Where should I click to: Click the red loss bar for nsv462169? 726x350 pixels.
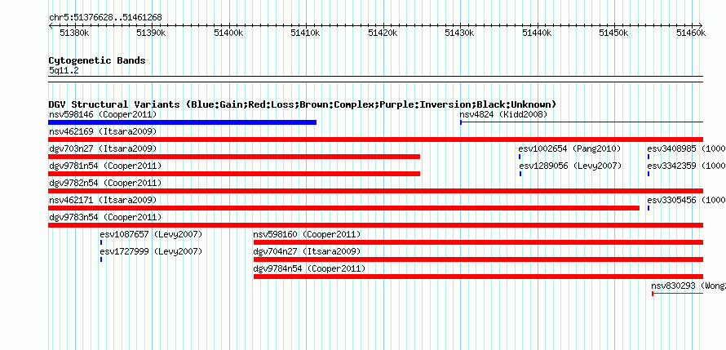[375, 140]
